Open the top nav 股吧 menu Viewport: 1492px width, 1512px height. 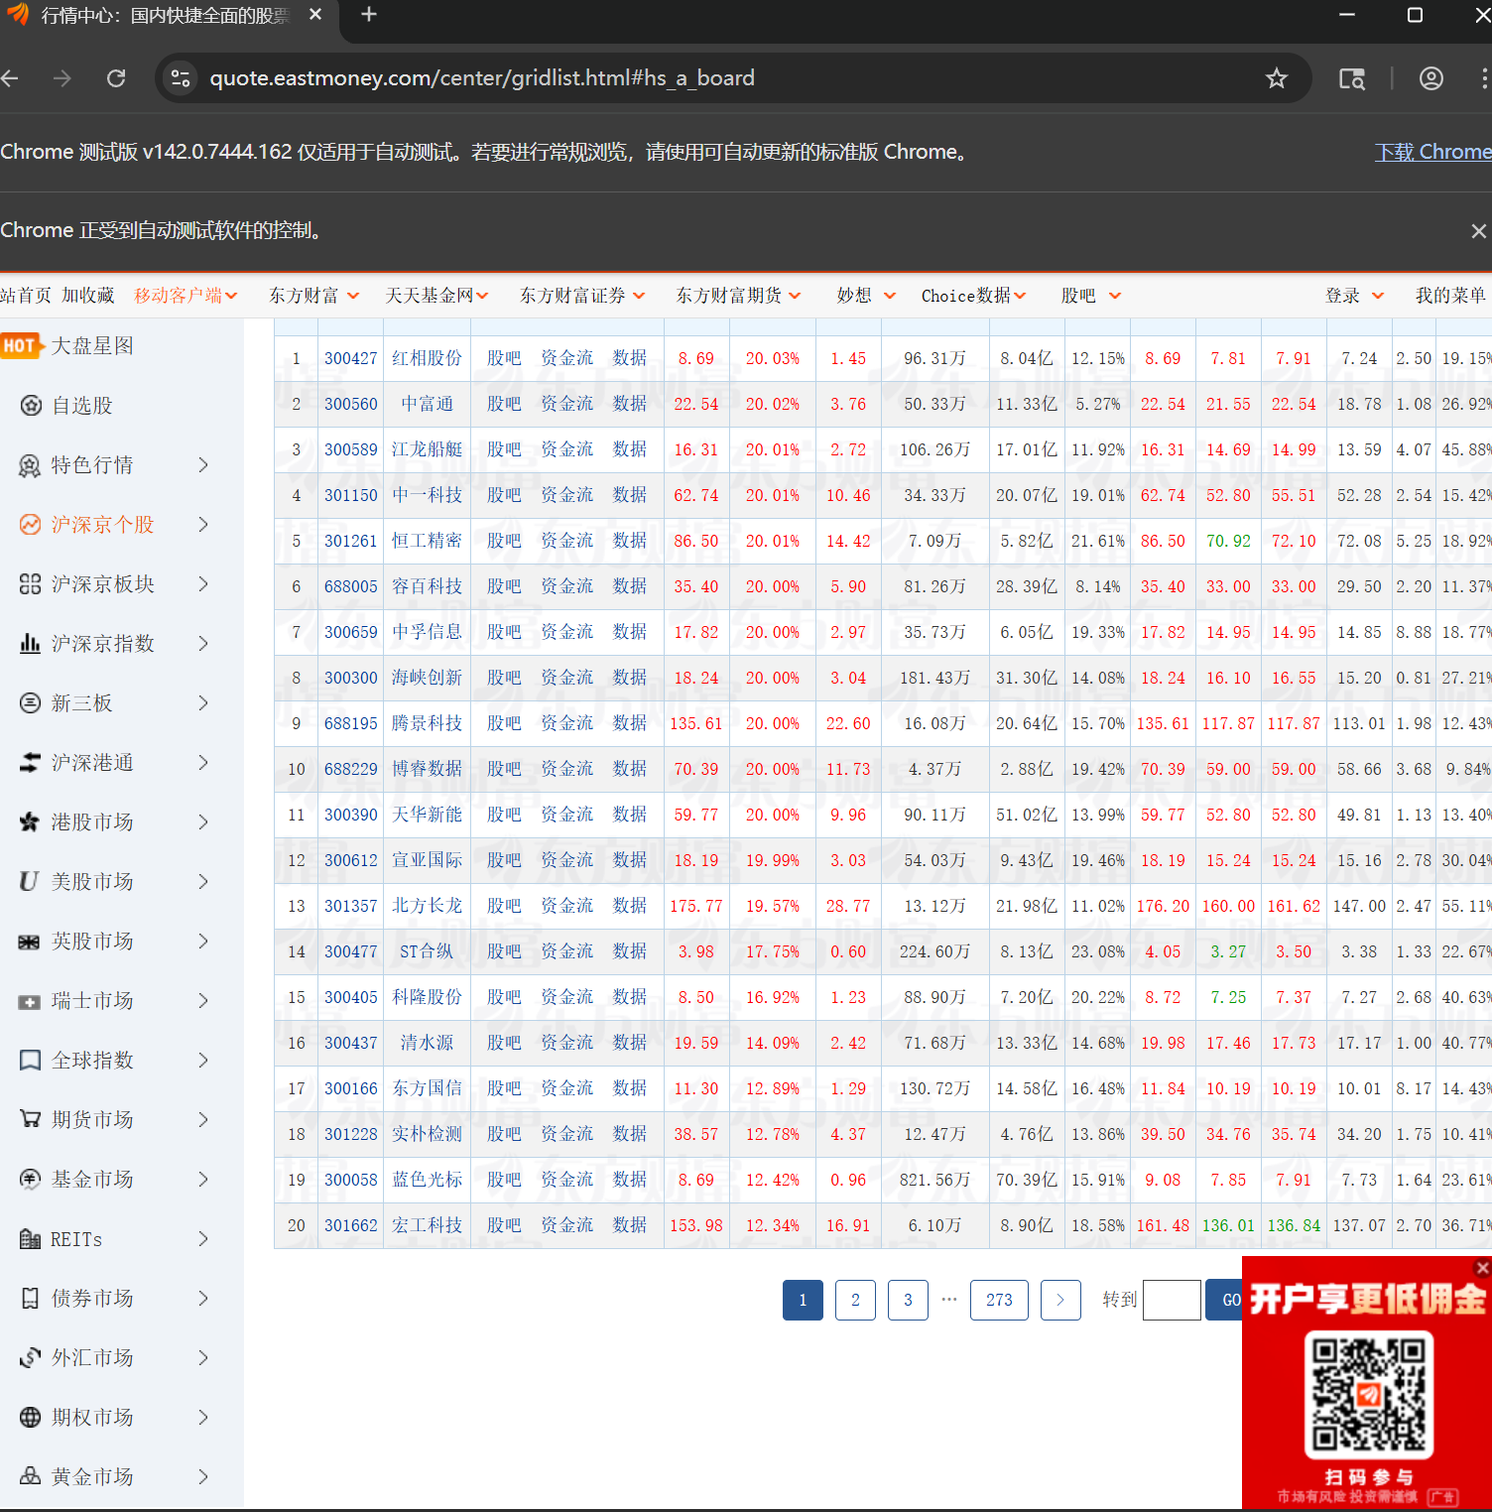pyautogui.click(x=1091, y=296)
